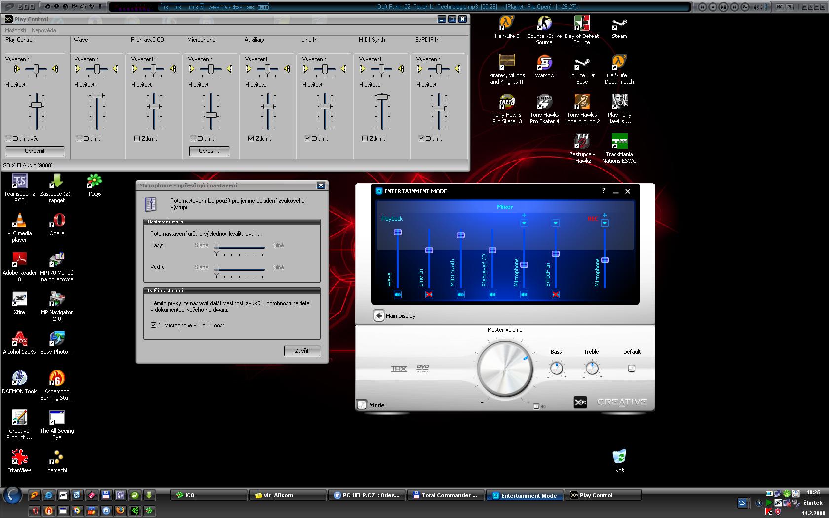Open the Možnosti menu
This screenshot has width=829, height=518.
pyautogui.click(x=15, y=30)
